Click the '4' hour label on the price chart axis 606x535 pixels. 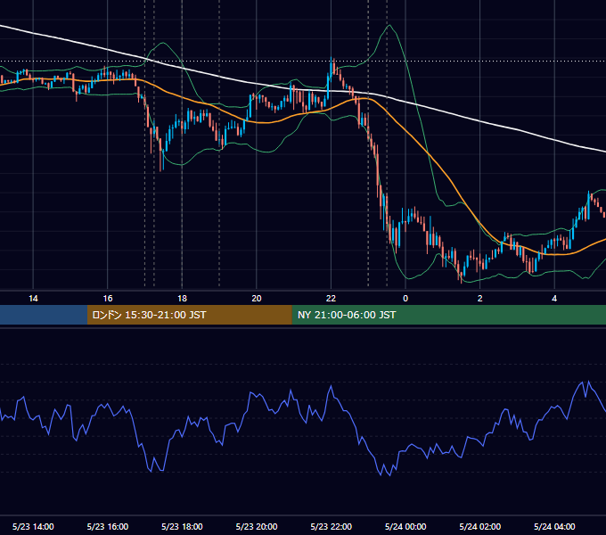coord(554,299)
